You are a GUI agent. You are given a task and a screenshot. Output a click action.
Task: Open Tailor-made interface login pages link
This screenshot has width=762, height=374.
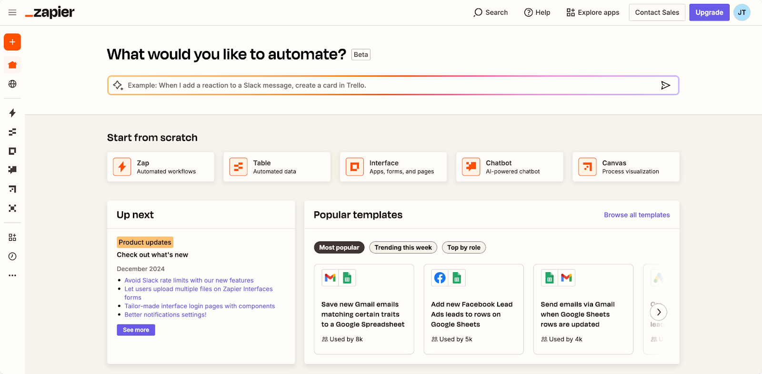tap(200, 306)
